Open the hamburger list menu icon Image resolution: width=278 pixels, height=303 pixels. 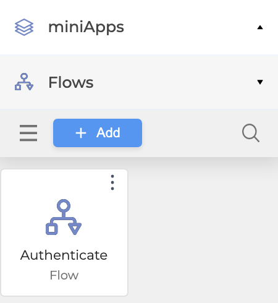coord(28,133)
